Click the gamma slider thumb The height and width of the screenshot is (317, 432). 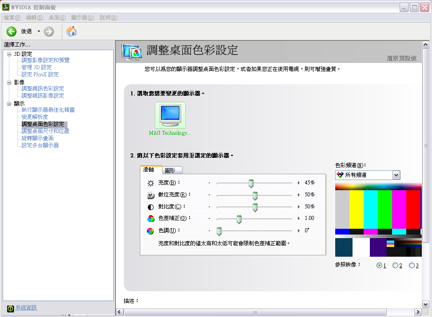click(239, 219)
